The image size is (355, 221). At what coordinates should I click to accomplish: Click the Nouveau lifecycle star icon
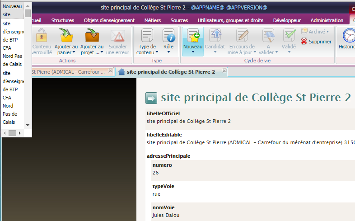point(193,35)
